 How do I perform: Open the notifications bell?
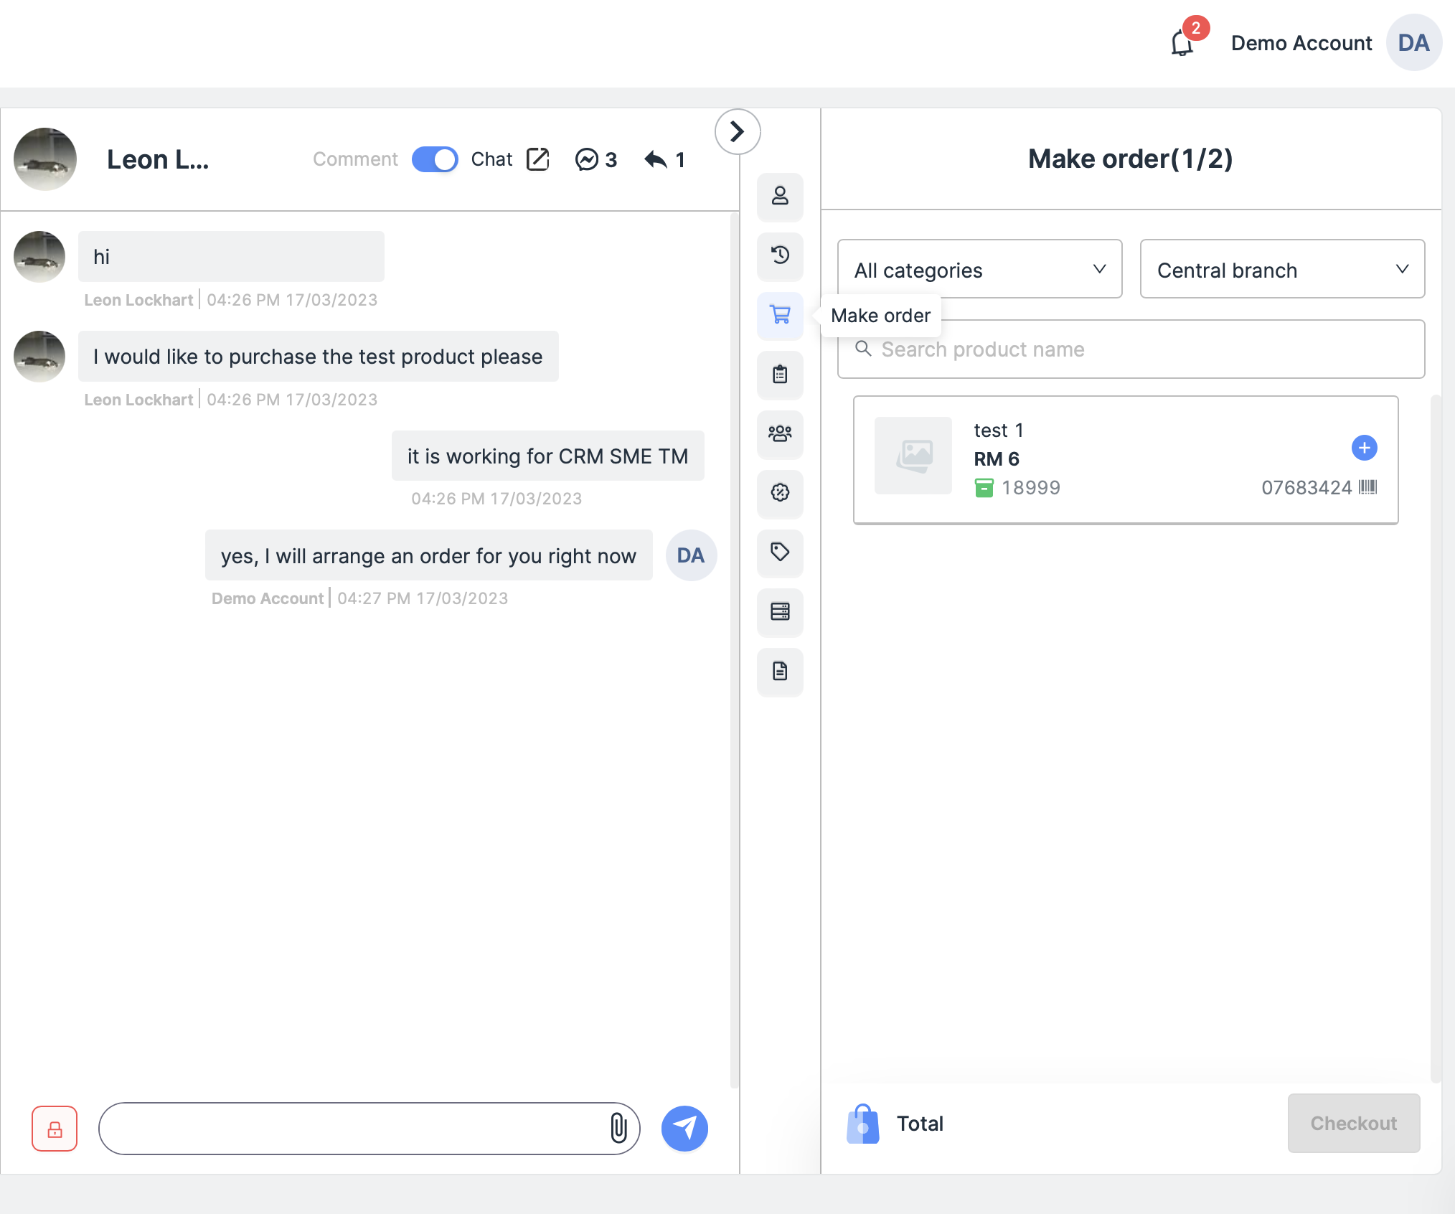click(1182, 43)
